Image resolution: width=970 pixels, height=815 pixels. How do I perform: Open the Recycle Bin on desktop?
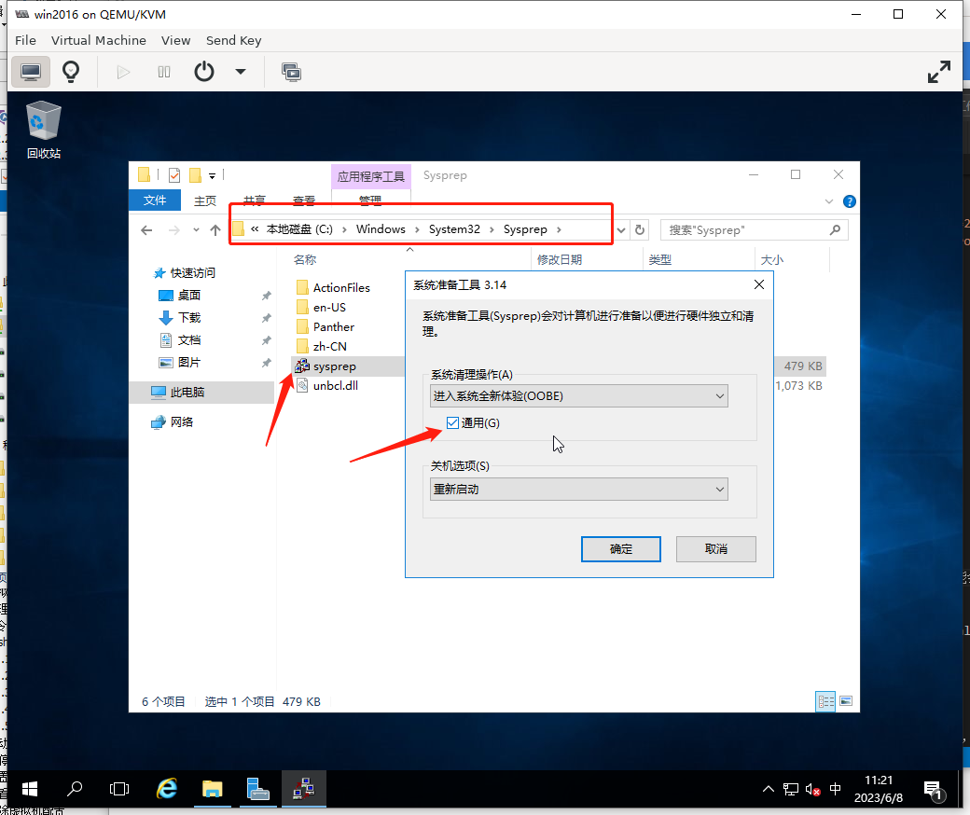point(44,131)
